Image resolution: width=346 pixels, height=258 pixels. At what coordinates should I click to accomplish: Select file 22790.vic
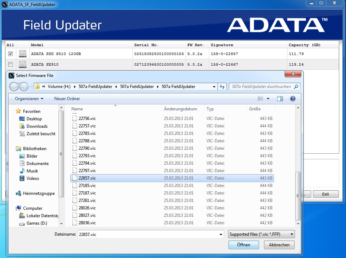click(172, 148)
